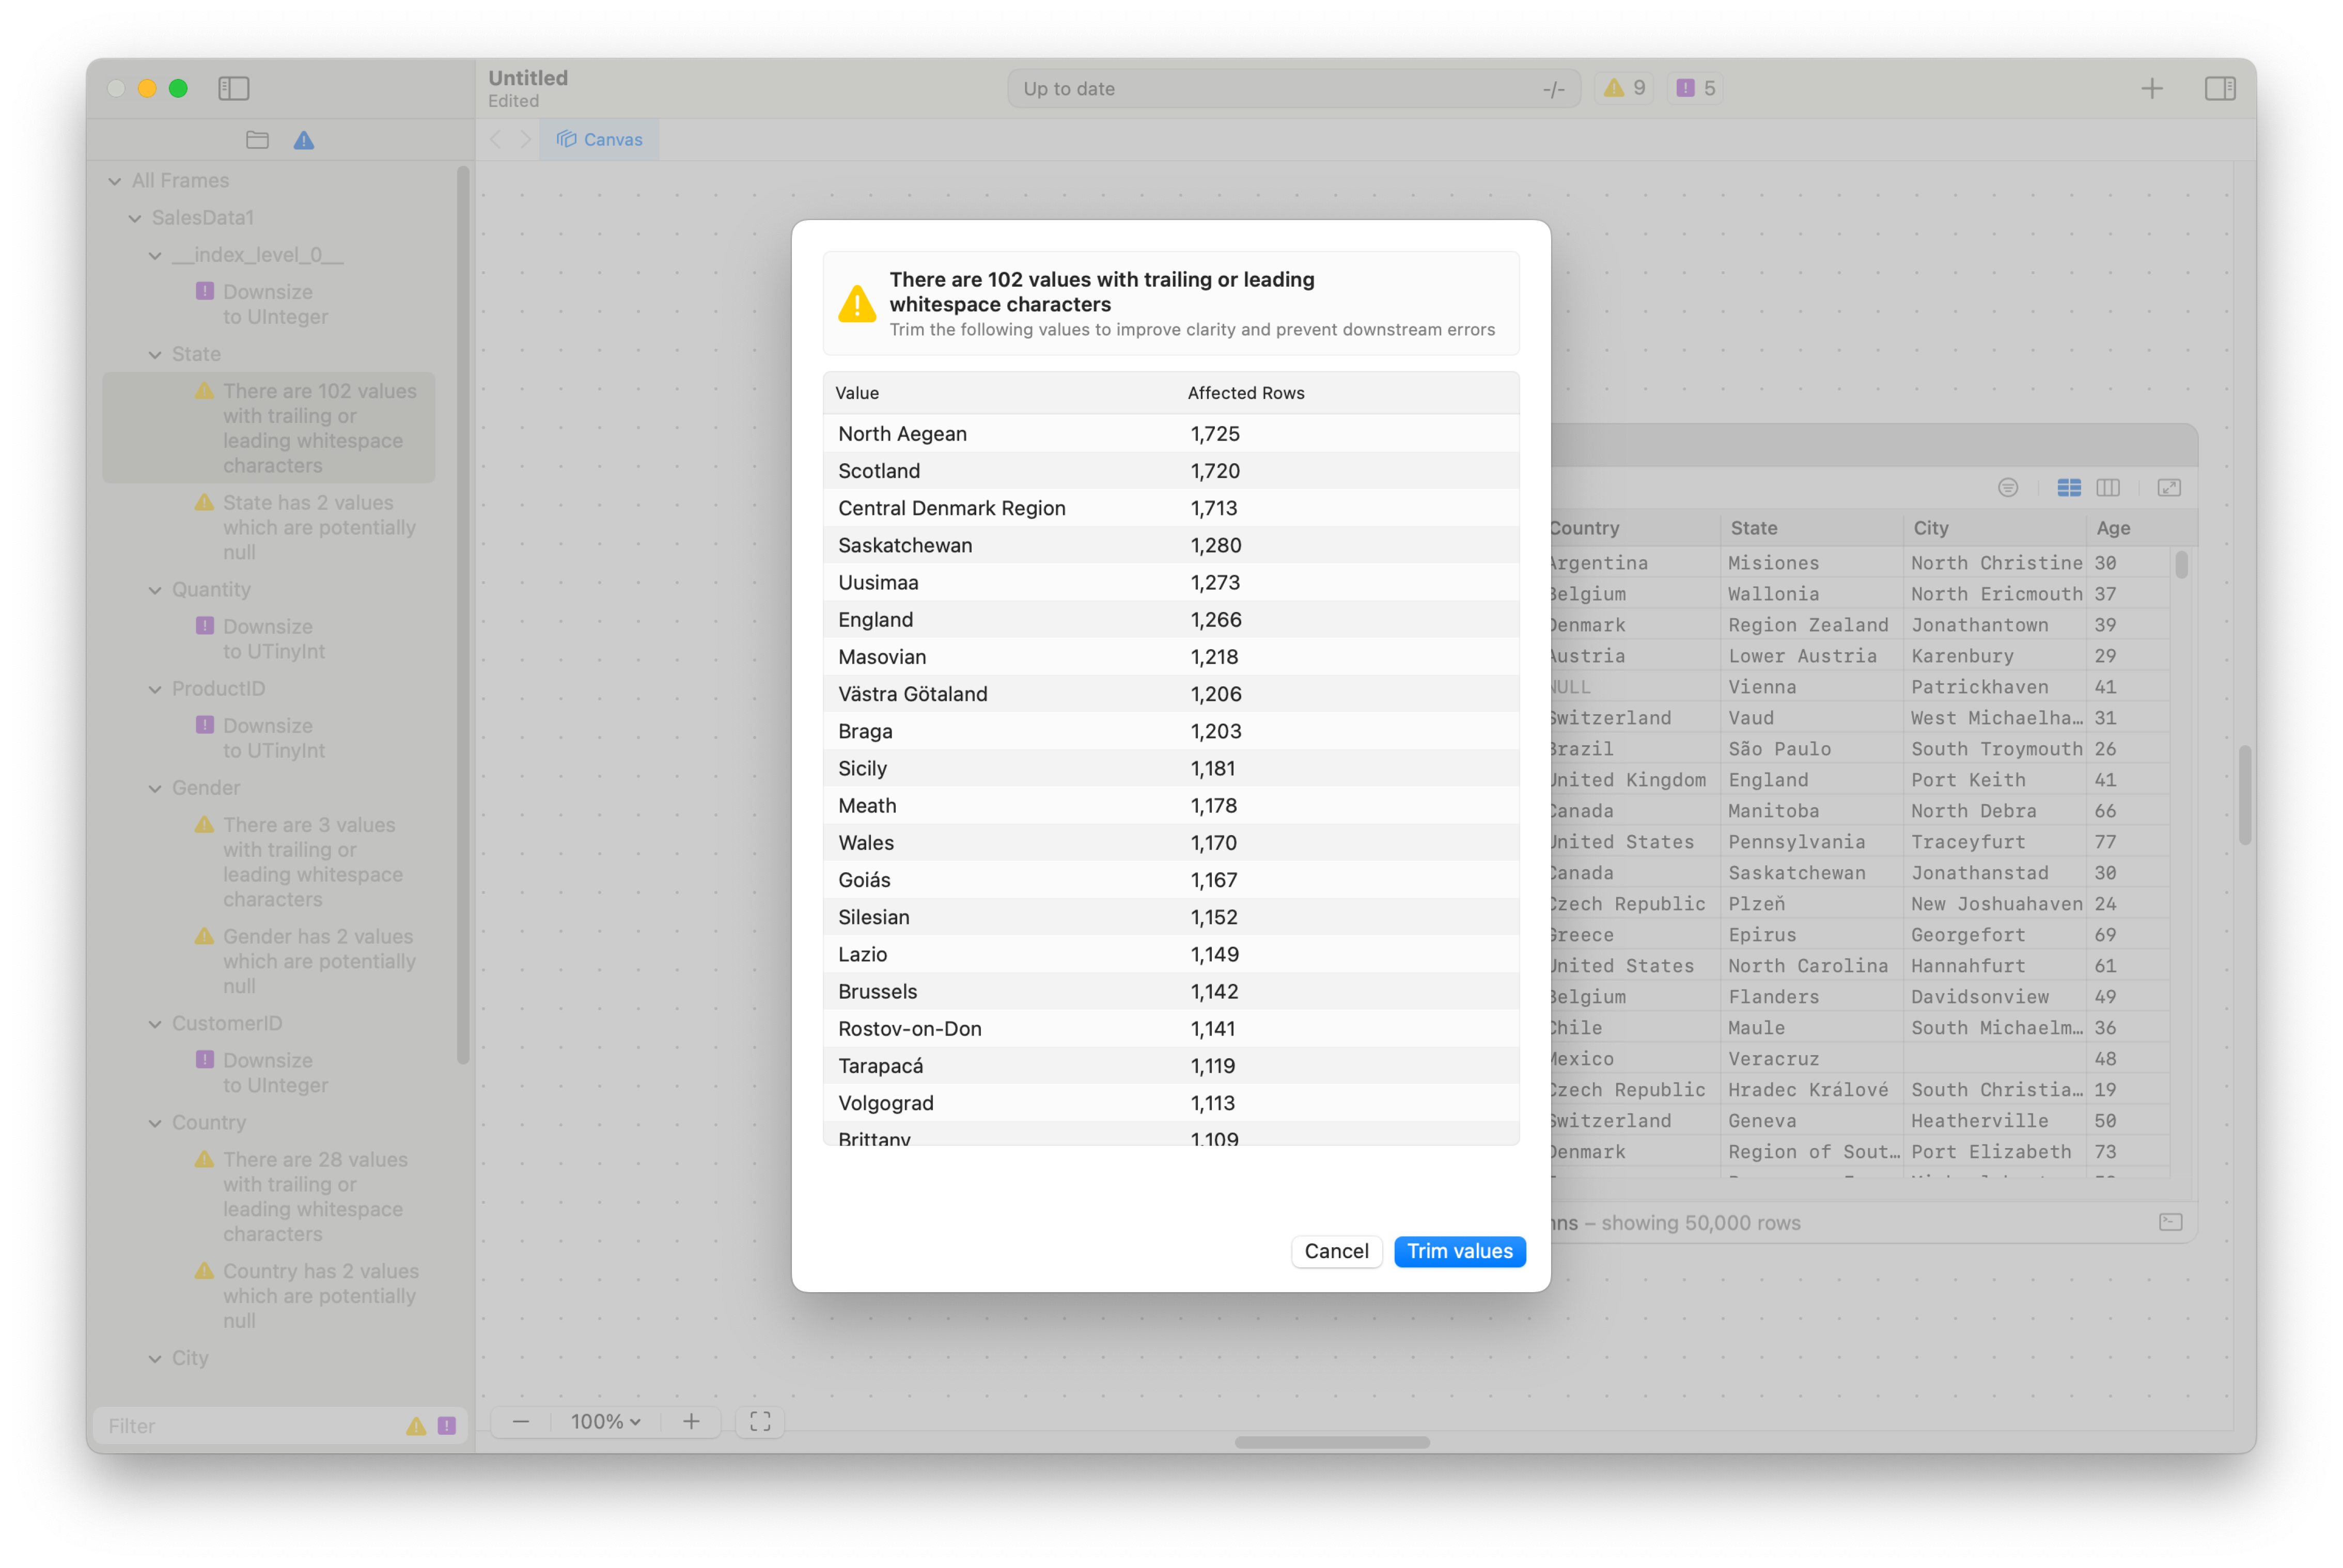Click the sidebar vertical scrollbar

[x=463, y=615]
